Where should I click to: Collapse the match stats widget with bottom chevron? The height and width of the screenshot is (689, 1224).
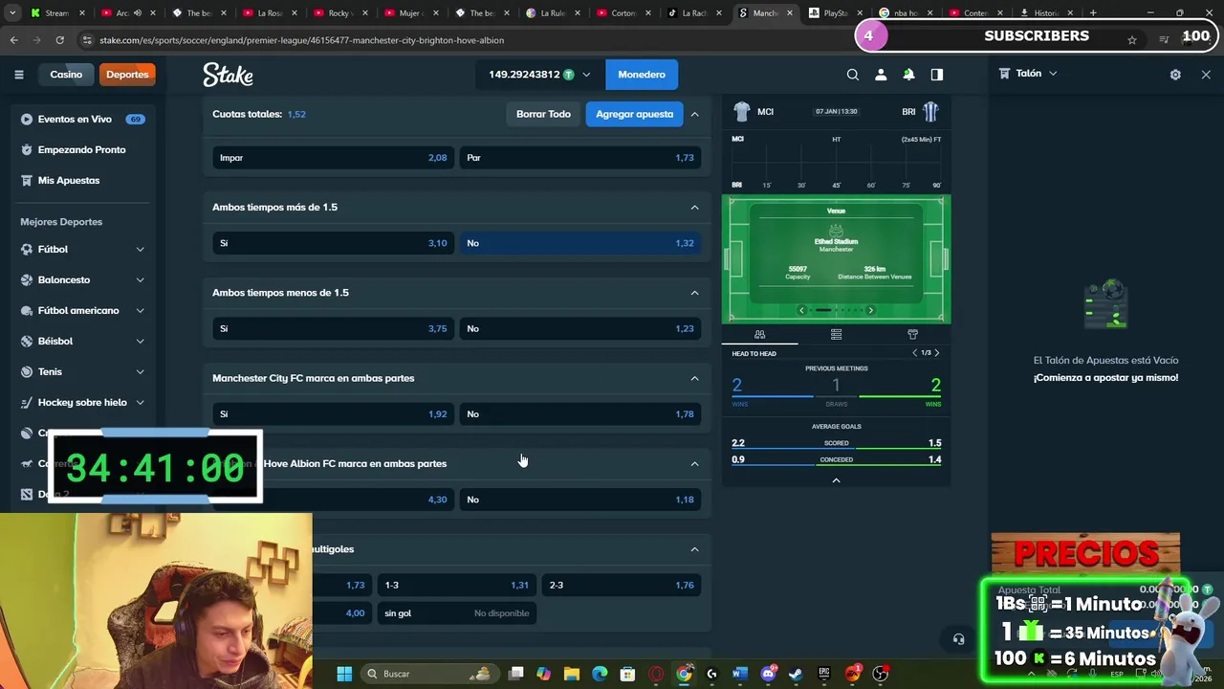(x=836, y=480)
